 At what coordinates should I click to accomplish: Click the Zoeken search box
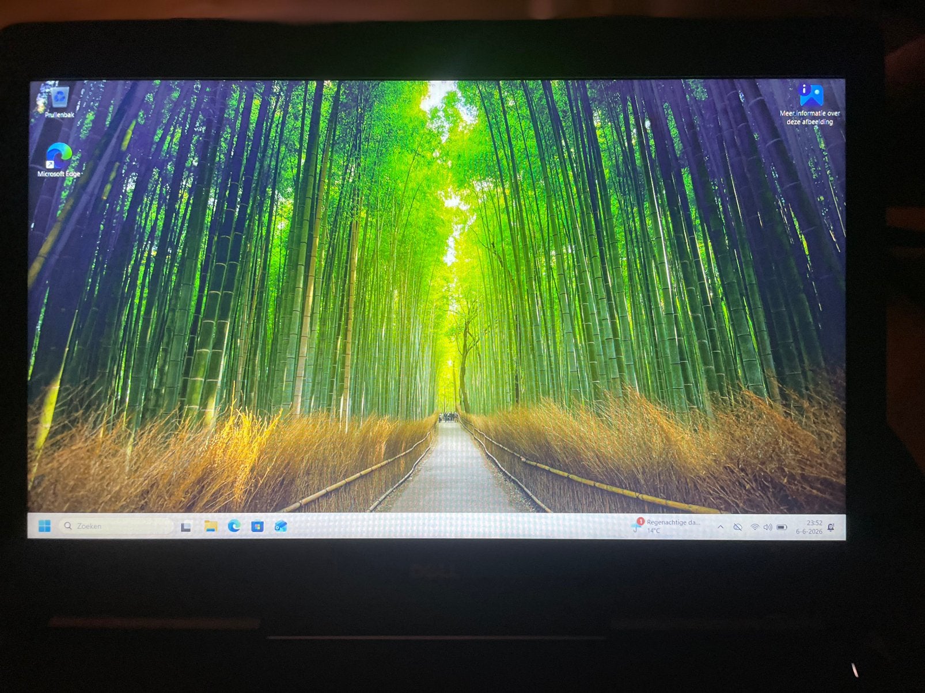(x=116, y=526)
